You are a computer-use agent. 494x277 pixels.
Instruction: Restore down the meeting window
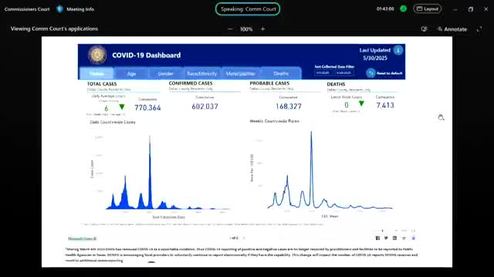[x=470, y=9]
